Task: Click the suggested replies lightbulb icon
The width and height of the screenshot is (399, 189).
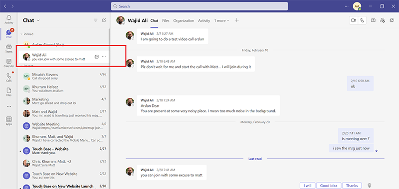Action: (370, 186)
